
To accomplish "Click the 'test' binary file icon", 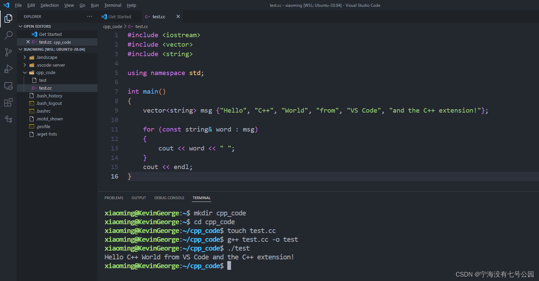I will click(34, 80).
